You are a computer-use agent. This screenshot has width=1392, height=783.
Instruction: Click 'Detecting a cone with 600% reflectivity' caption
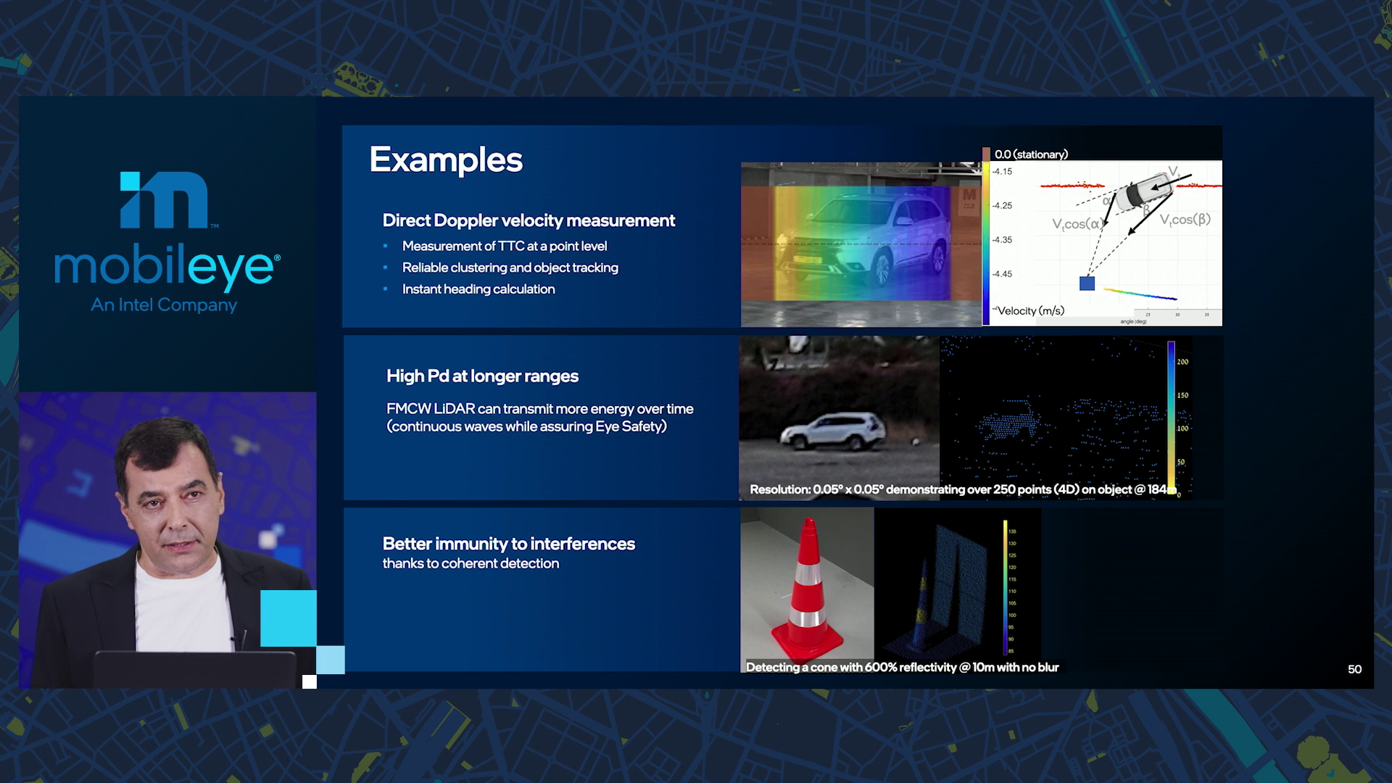[x=902, y=667]
